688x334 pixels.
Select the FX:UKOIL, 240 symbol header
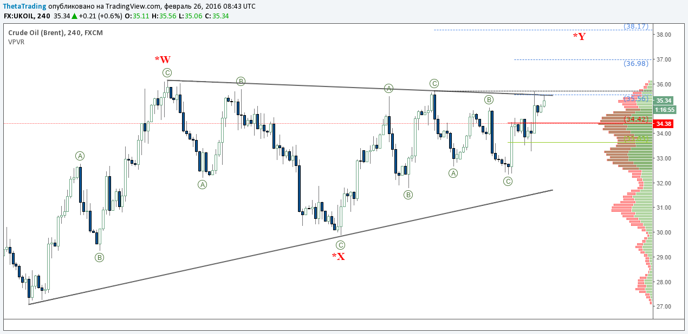tap(27, 16)
